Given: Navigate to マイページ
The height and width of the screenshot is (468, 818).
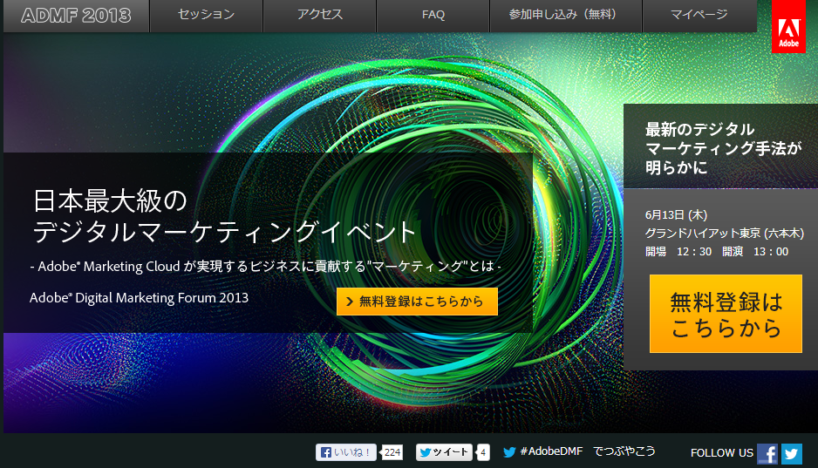Looking at the screenshot, I should [x=699, y=15].
